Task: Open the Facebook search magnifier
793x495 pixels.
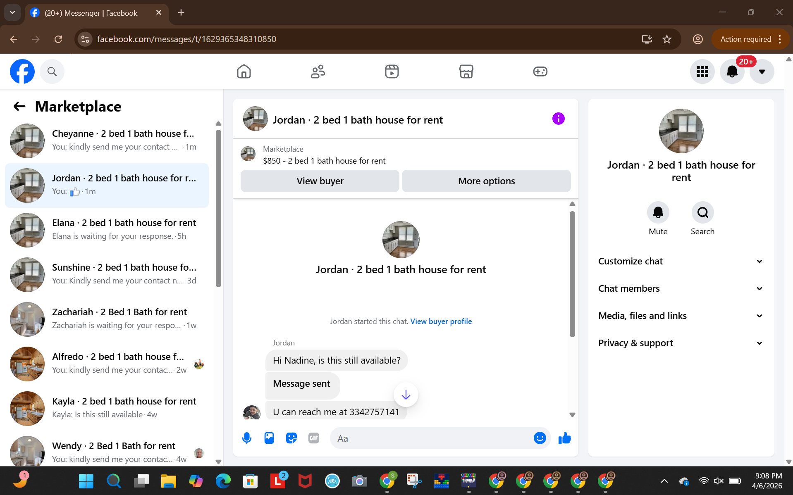Action: pos(52,71)
